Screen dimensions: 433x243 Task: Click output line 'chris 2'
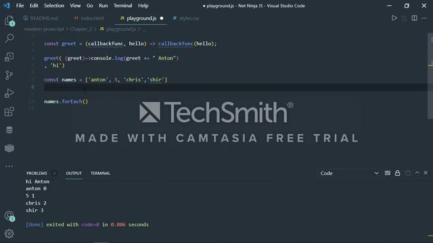36,202
